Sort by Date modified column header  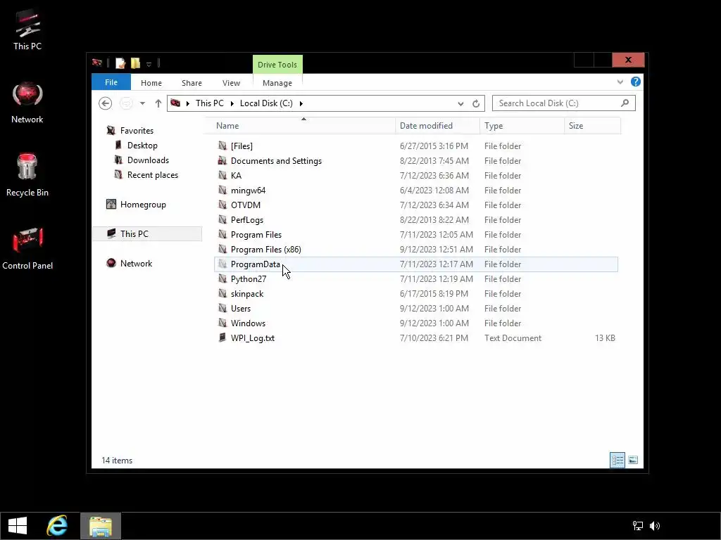point(437,126)
